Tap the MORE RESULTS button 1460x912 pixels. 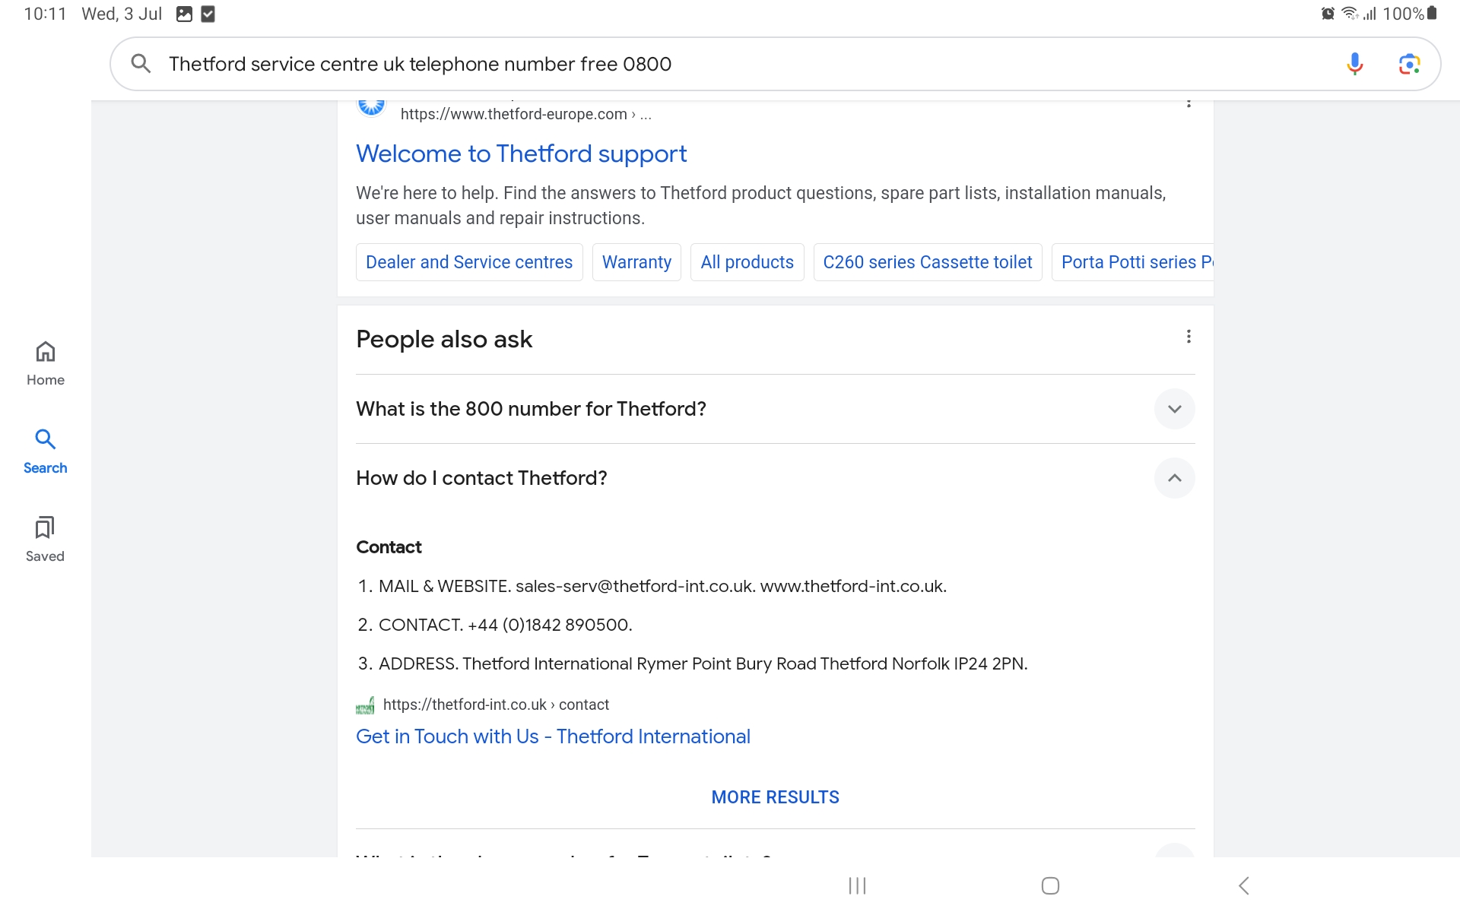pyautogui.click(x=775, y=796)
